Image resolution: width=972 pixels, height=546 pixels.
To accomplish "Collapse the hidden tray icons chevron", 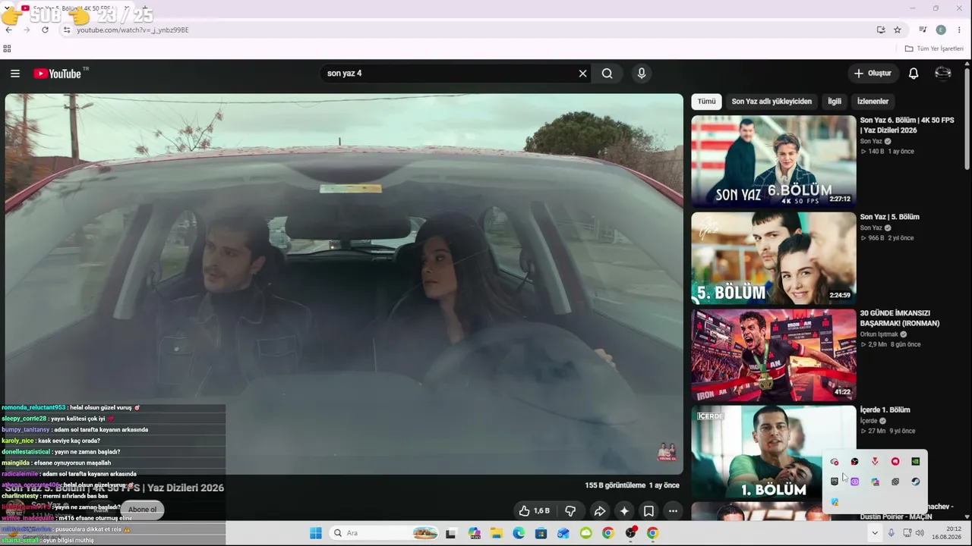I will point(875,533).
